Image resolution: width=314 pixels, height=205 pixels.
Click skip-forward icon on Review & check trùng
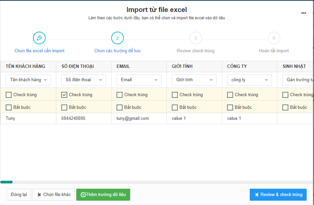tap(257, 195)
